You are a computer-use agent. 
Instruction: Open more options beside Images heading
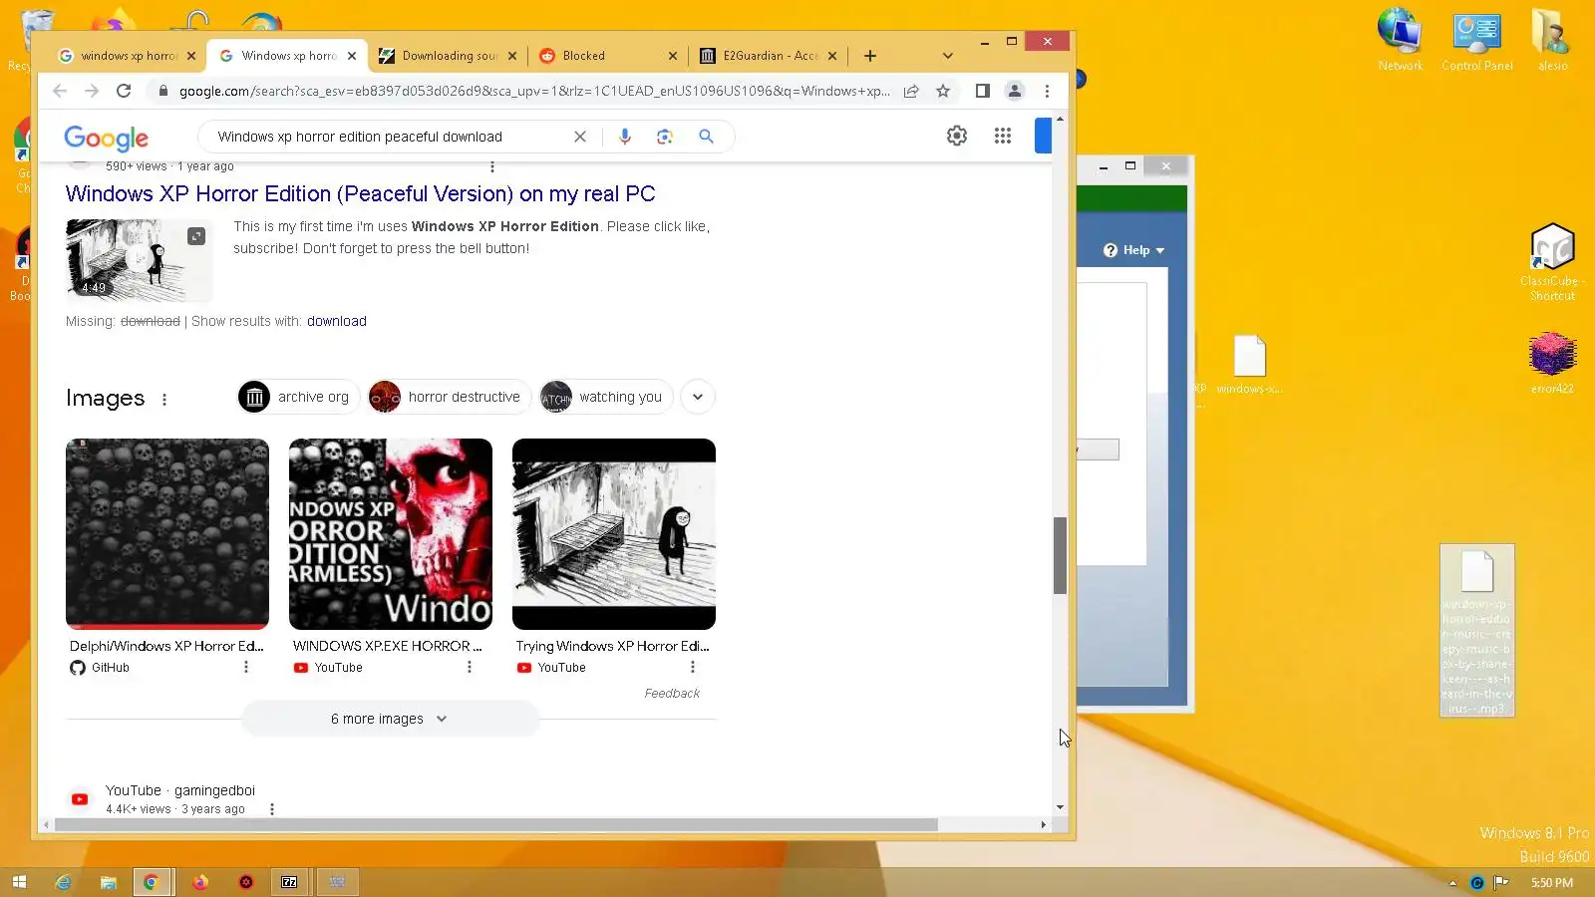(164, 400)
